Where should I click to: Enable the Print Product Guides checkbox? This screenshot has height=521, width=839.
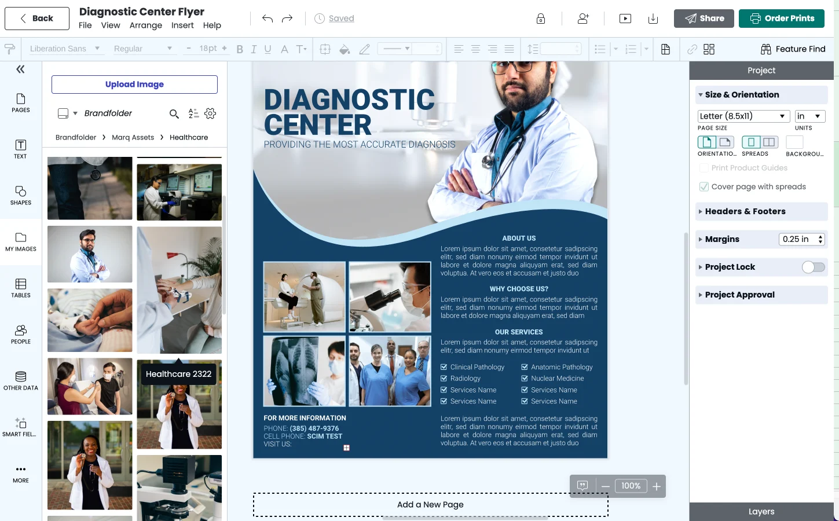(704, 167)
